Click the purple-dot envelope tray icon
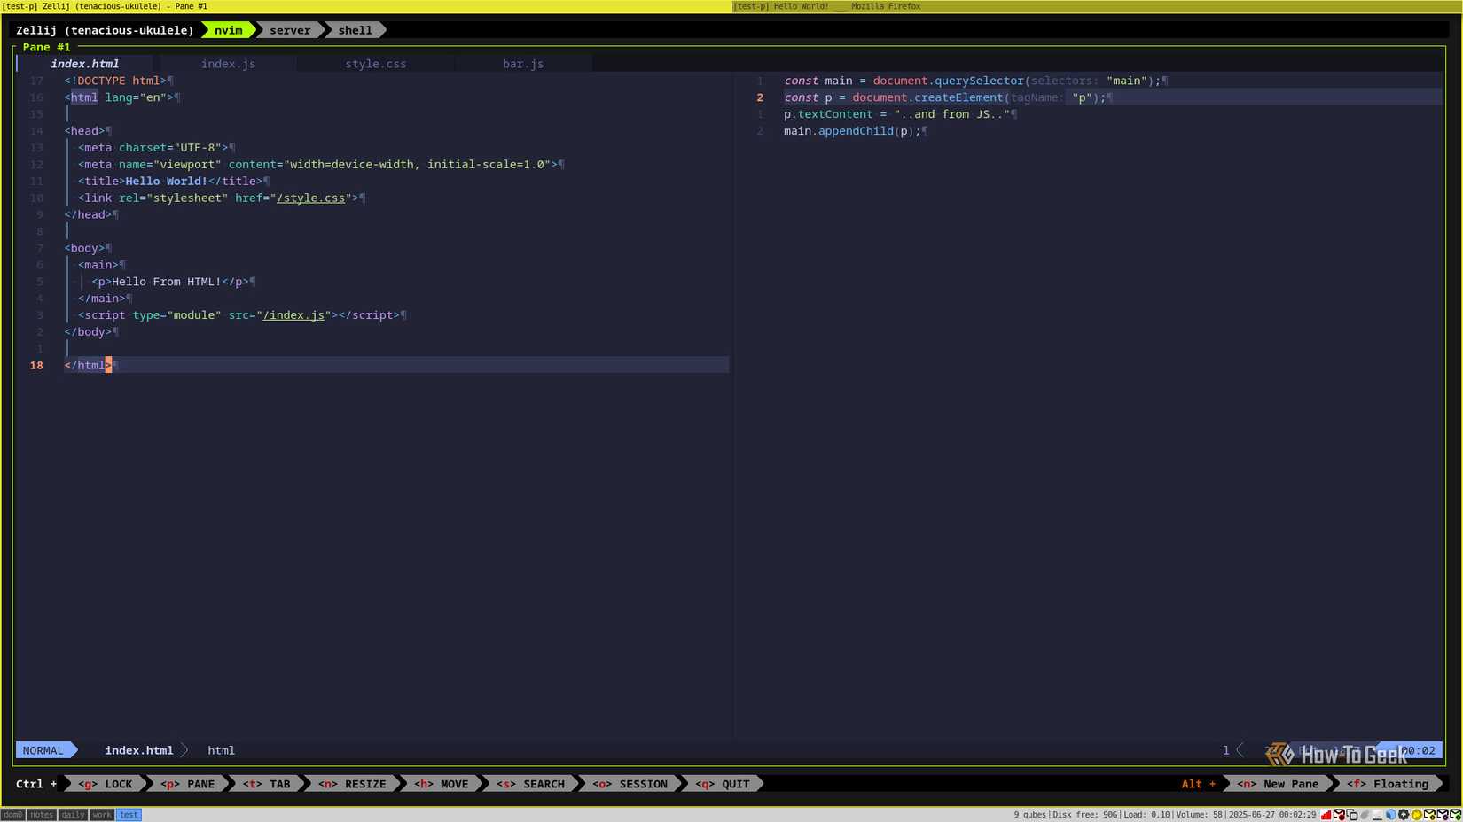The height and width of the screenshot is (822, 1463). [x=1442, y=815]
